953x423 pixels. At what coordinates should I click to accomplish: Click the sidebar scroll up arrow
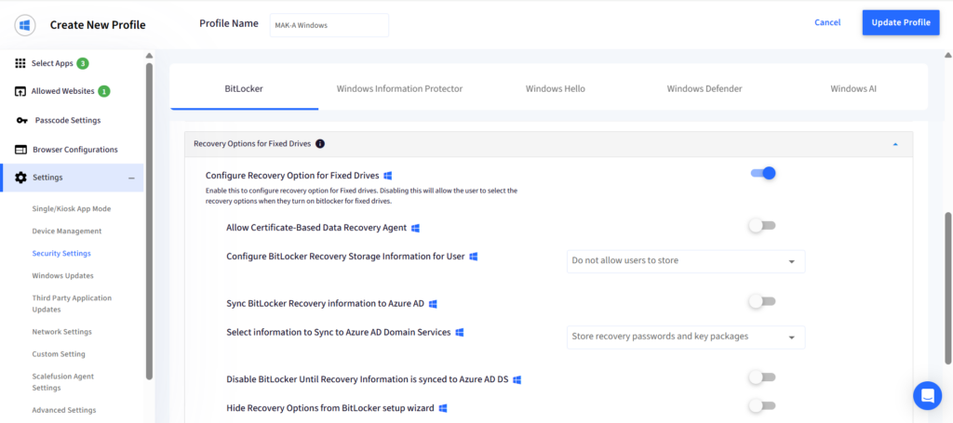pos(149,56)
